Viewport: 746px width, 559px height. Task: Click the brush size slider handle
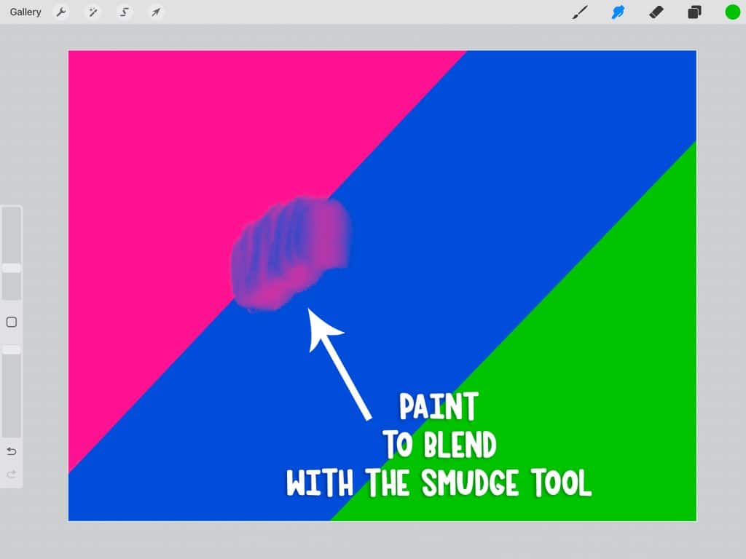pyautogui.click(x=12, y=268)
